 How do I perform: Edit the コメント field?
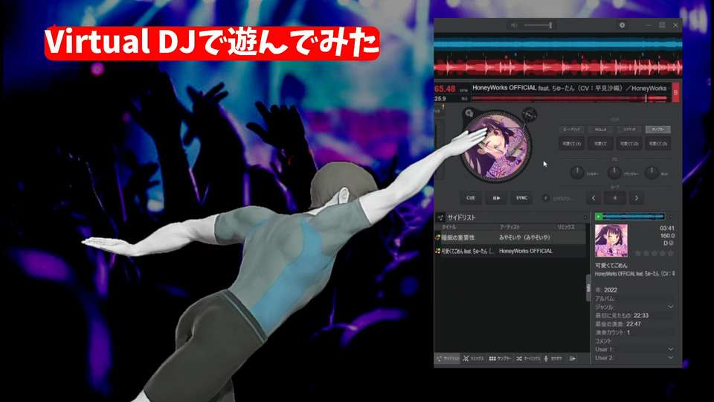(634, 341)
